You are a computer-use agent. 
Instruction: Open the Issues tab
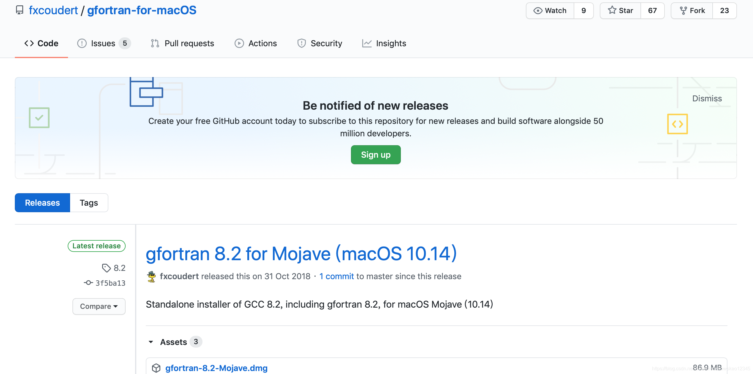tap(103, 43)
